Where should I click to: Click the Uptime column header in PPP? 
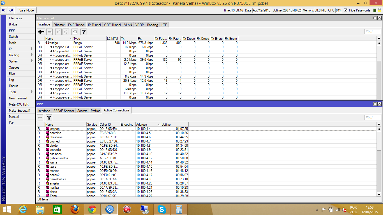(x=175, y=125)
